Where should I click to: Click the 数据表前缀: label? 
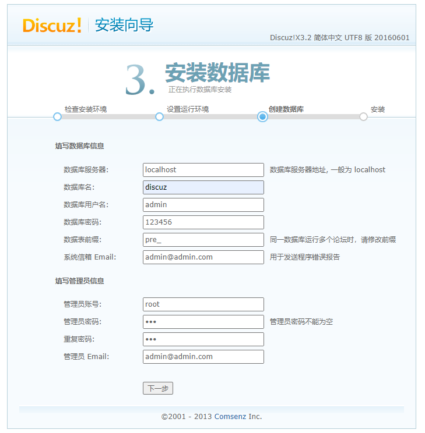[x=82, y=240]
